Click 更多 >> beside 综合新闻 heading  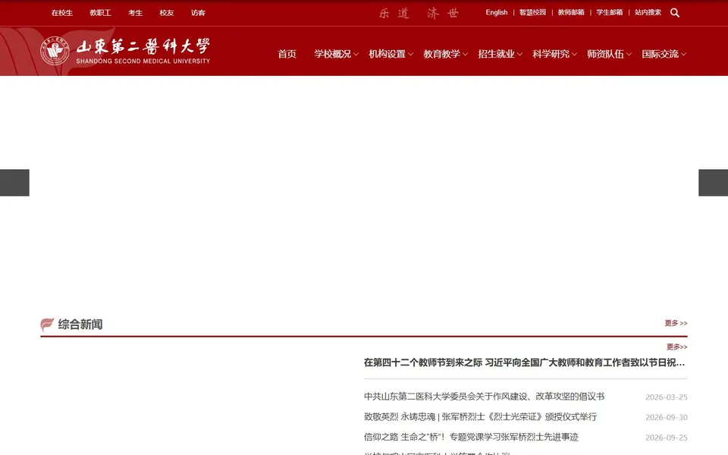click(x=676, y=323)
